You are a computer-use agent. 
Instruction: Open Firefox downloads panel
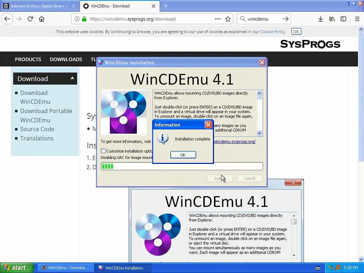coord(320,19)
